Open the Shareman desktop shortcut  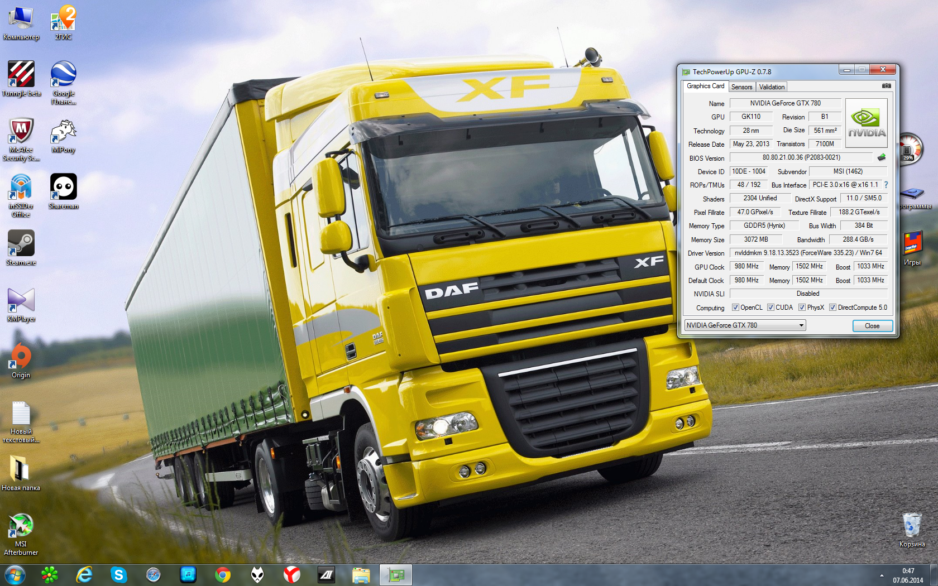63,191
